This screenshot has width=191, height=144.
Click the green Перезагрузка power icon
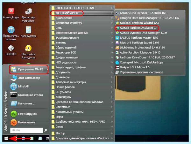pos(13,114)
